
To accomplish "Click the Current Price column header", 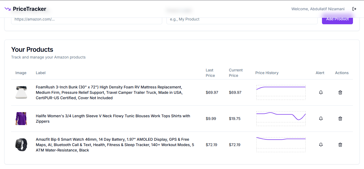I will point(235,73).
